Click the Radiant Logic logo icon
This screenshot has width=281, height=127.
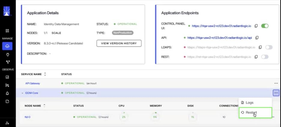click(7, 11)
